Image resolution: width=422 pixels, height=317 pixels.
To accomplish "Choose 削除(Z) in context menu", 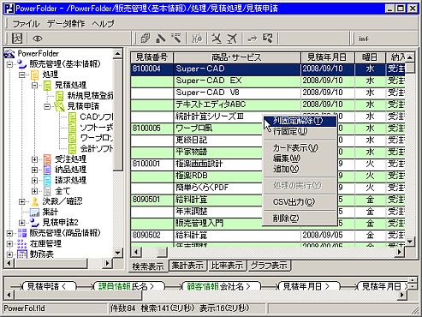I will tap(299, 218).
